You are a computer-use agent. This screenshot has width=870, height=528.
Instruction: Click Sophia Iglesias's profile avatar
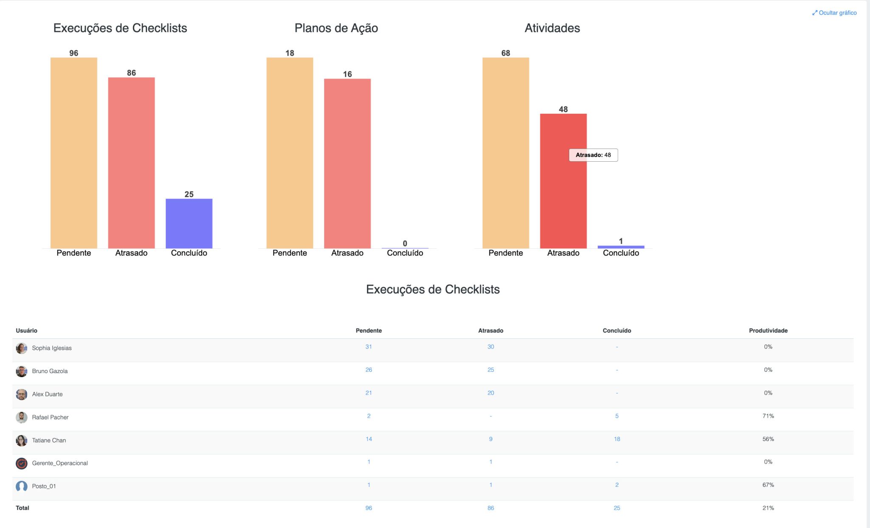coord(22,348)
